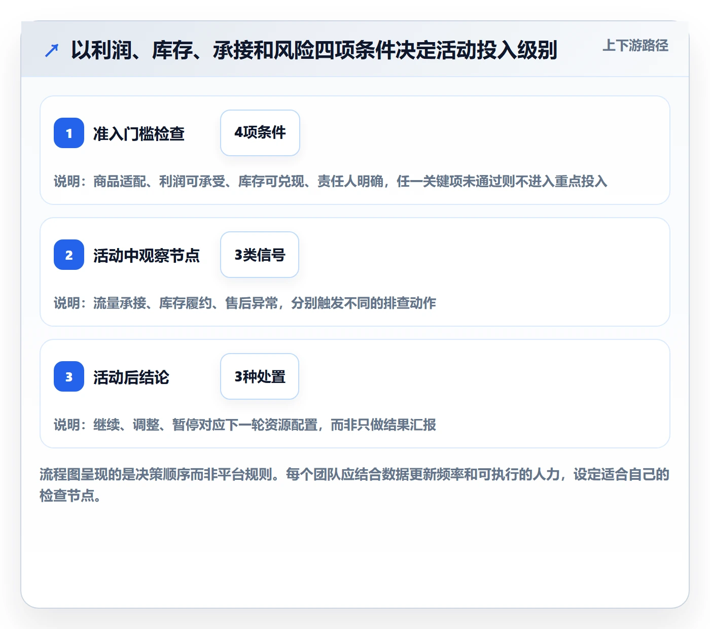Click the 3类信号 pill

[x=260, y=255]
